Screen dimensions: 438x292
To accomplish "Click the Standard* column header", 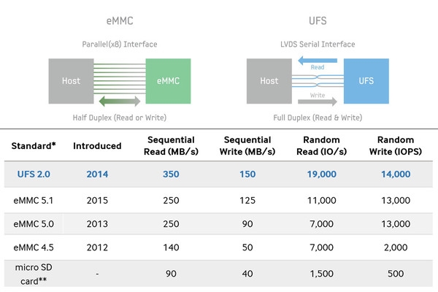I will point(34,146).
